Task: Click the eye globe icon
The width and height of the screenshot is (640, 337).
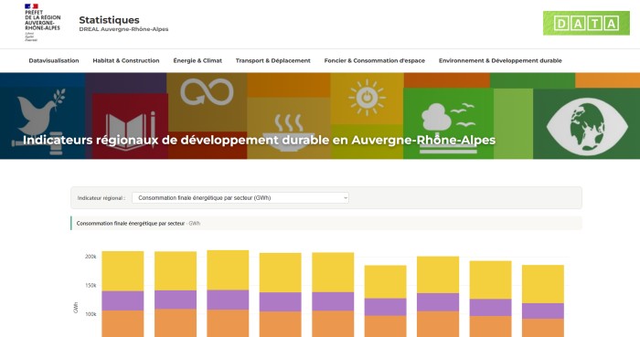Action: tap(587, 127)
